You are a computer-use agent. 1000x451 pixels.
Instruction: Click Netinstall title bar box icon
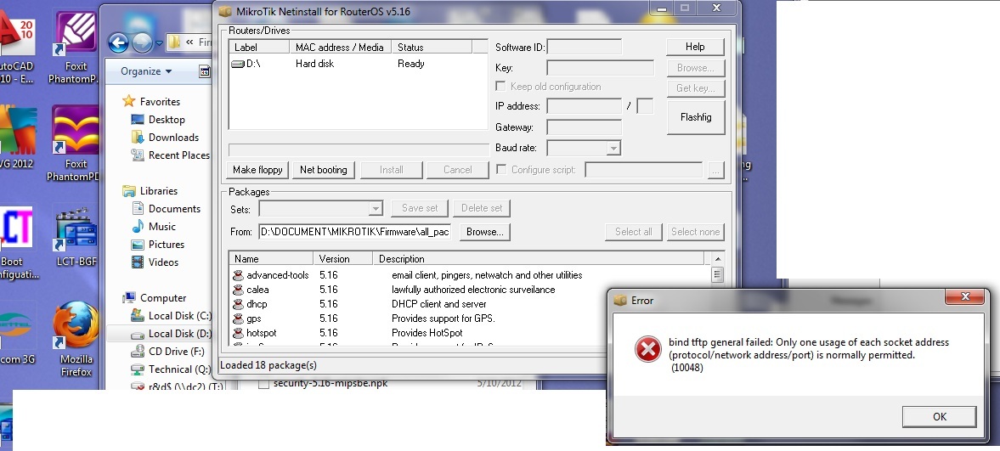pyautogui.click(x=224, y=12)
